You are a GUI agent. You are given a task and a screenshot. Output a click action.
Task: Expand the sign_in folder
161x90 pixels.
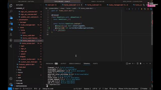coord(23,49)
